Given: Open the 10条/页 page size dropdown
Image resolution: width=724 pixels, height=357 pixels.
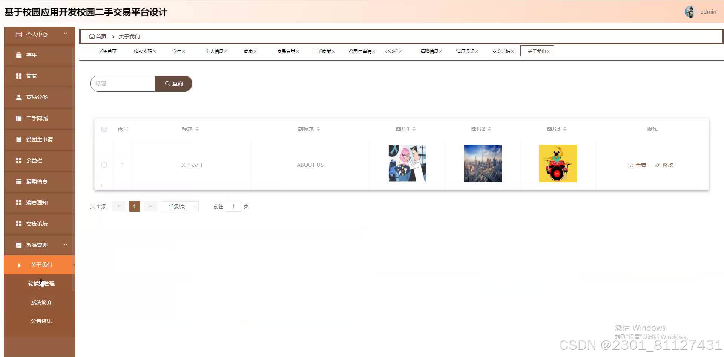Looking at the screenshot, I should pos(180,206).
